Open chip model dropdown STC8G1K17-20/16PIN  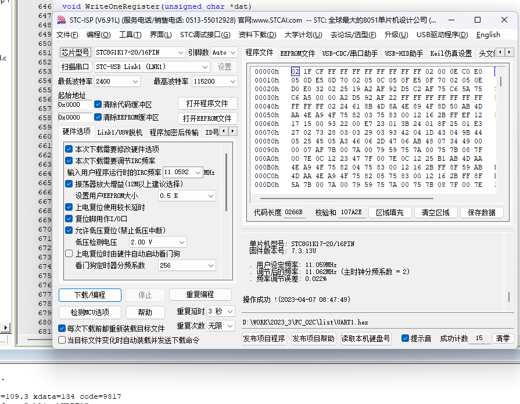pos(139,52)
